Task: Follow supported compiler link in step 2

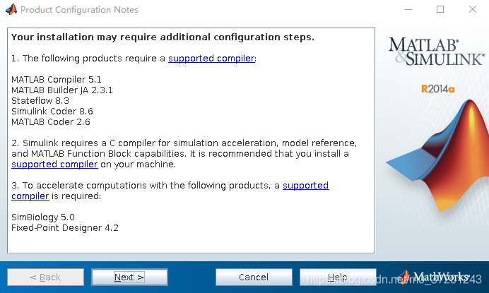Action: click(54, 164)
